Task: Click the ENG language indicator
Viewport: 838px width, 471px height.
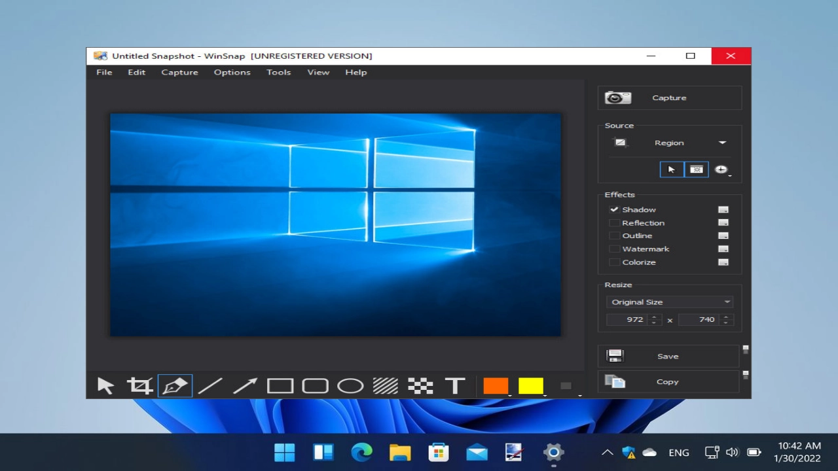Action: [x=679, y=453]
